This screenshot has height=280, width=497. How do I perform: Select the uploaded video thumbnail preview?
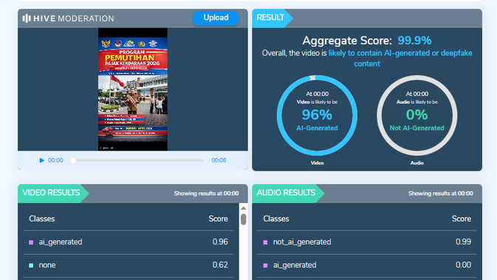point(133,89)
